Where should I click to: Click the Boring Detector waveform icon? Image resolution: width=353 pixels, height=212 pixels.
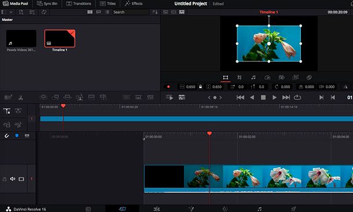point(8,98)
